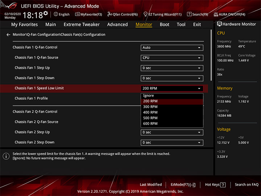The height and width of the screenshot is (196, 261).
Task: Open Exit tab
Action: pyautogui.click(x=197, y=25)
